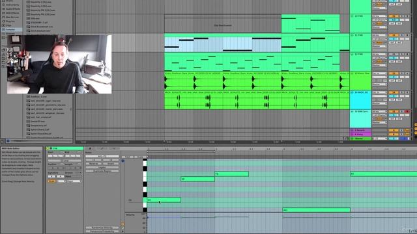Open output dropdown of 10 FM8 track

(x=380, y=27)
